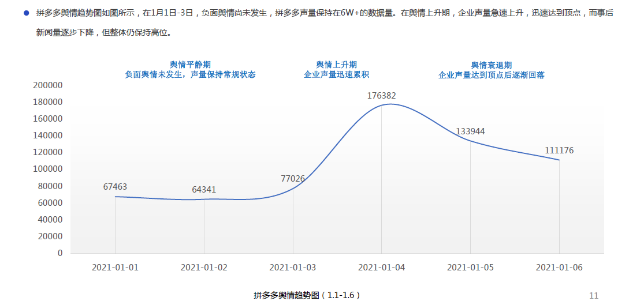Viewport: 629px width, 305px height.
Task: Click y-axis value 60000
Action: coord(51,203)
